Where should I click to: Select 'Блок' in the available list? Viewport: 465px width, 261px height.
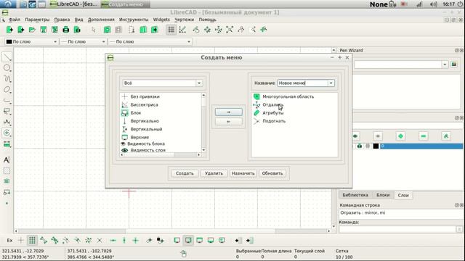136,113
